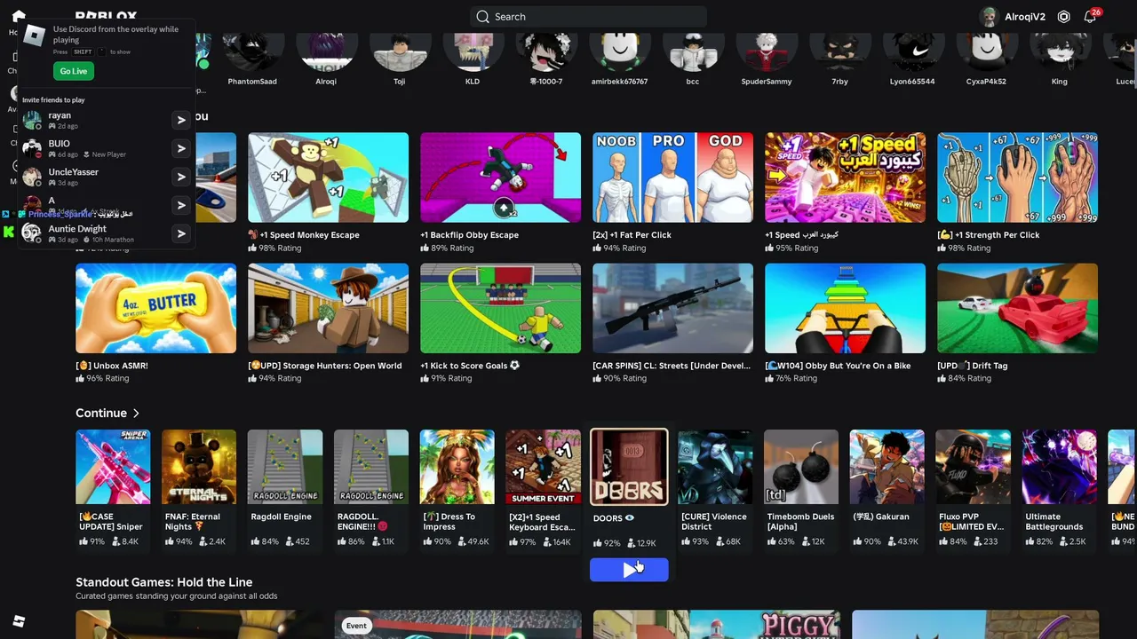Click the Event badge on the standout game
The image size is (1137, 639).
click(x=356, y=626)
